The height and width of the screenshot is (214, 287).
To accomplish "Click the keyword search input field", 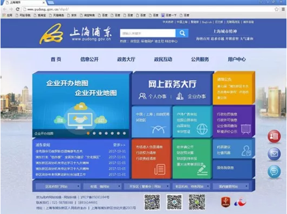I will 148,33.
